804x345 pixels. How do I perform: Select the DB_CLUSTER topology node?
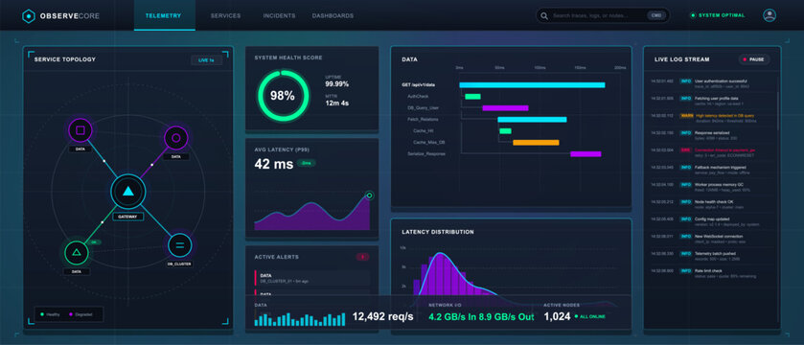pos(180,245)
